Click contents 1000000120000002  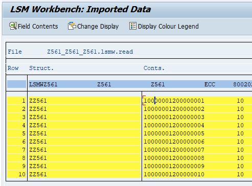174,109
